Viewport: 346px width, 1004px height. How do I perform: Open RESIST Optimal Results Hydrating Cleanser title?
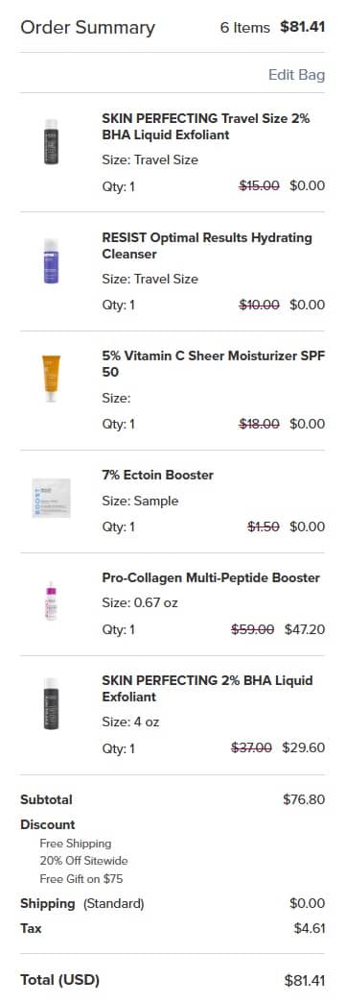pyautogui.click(x=207, y=246)
